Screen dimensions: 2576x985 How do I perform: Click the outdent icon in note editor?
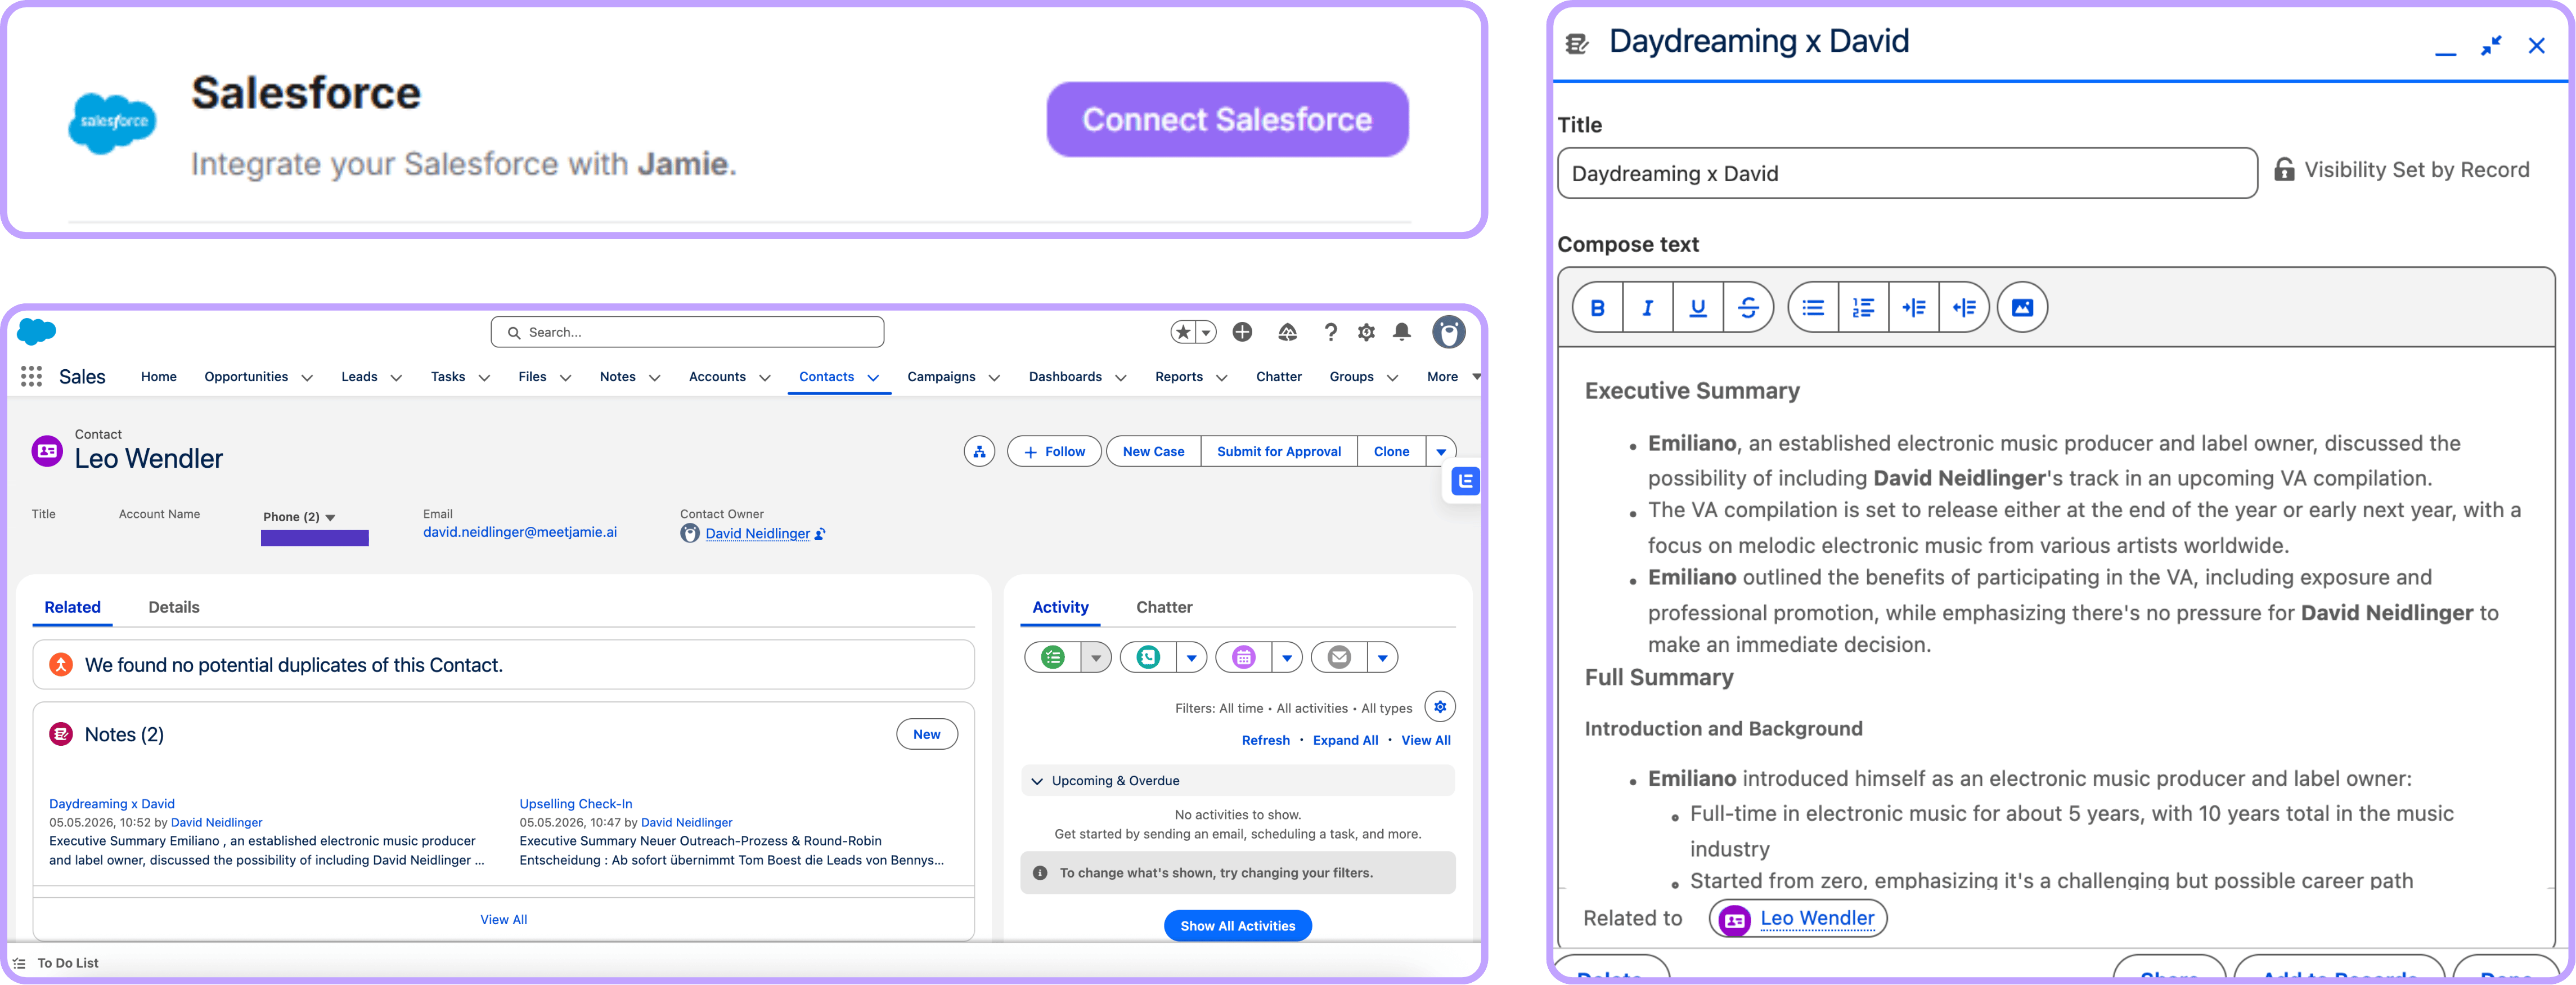(1964, 308)
